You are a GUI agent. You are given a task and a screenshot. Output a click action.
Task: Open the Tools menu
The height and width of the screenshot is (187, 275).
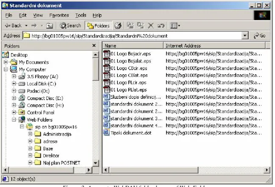coord(81,15)
